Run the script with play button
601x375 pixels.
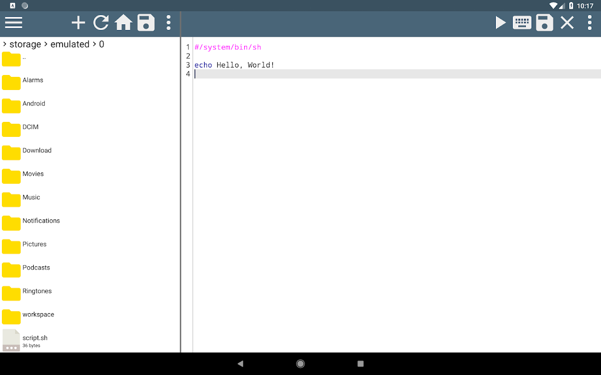tap(501, 22)
